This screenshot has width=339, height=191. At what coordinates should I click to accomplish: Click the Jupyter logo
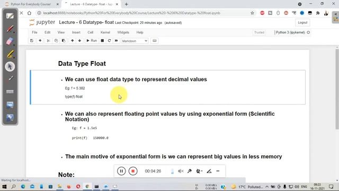tap(42, 22)
